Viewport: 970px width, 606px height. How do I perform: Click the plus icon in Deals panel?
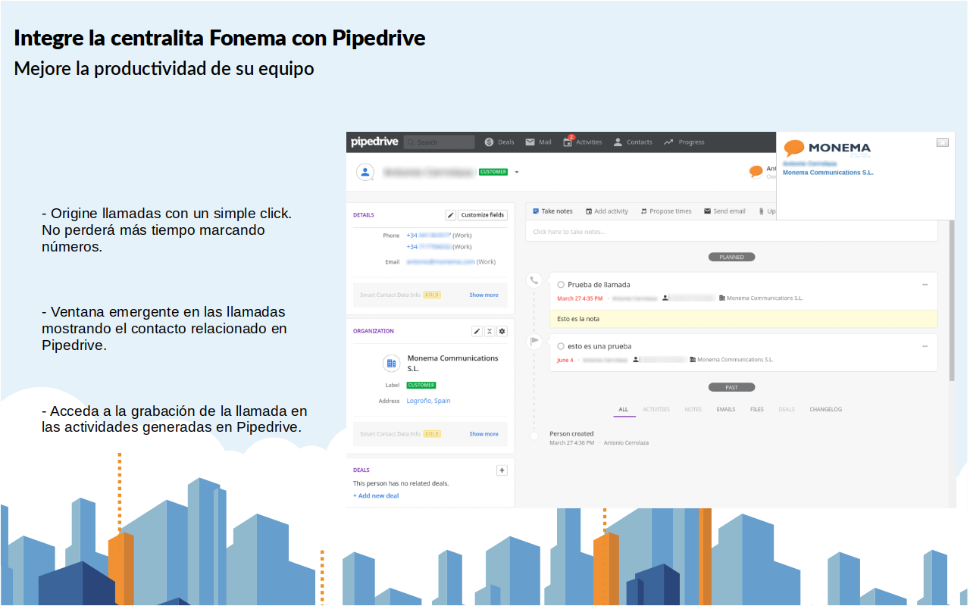coord(502,470)
